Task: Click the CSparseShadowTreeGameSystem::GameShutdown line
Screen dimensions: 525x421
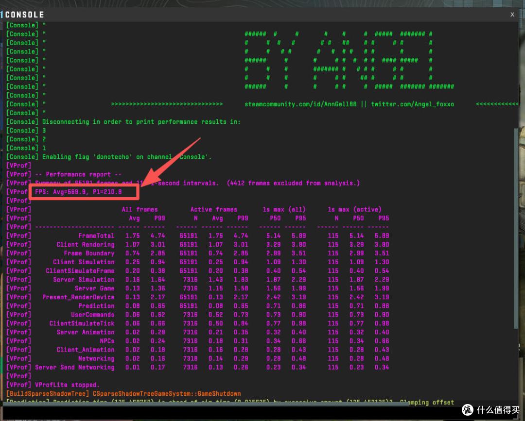Action: click(167, 394)
